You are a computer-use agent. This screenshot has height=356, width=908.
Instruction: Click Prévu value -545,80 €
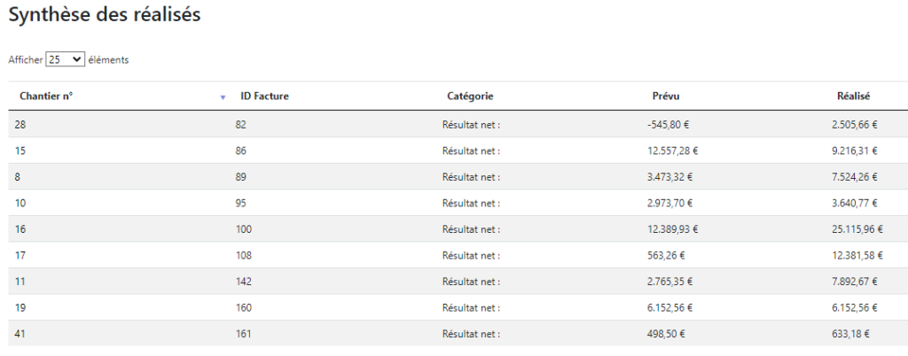(672, 124)
